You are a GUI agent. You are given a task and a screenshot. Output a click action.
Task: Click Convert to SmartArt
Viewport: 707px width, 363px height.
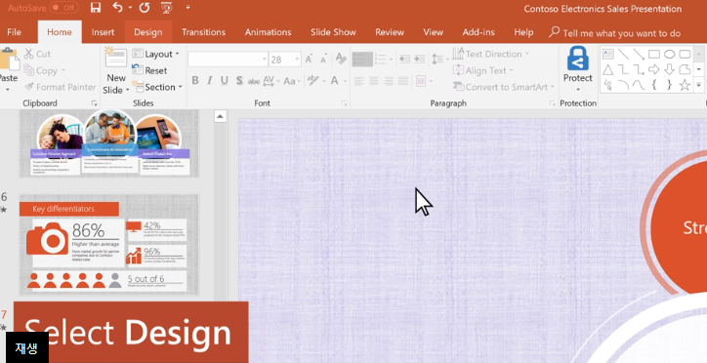503,87
